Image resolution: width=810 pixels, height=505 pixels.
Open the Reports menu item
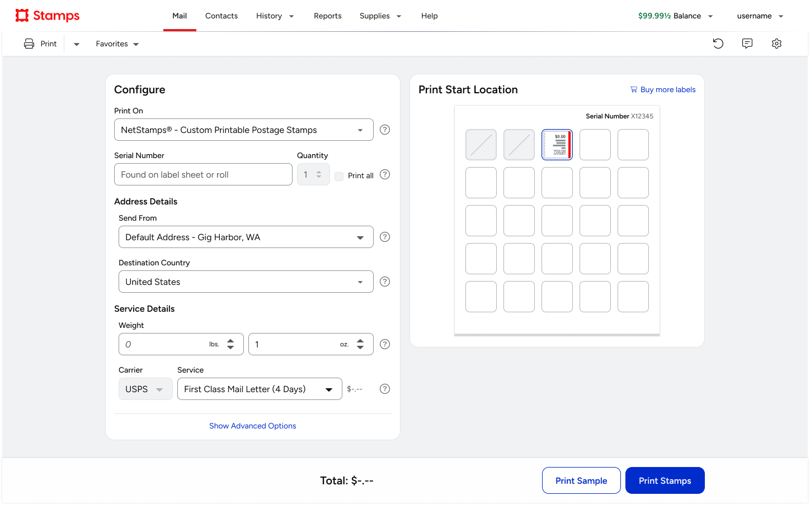[x=328, y=16]
